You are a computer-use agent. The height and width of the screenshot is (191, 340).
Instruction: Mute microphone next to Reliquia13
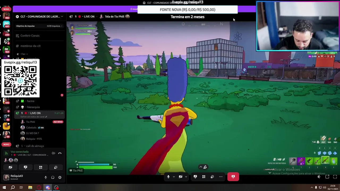(x=46, y=177)
